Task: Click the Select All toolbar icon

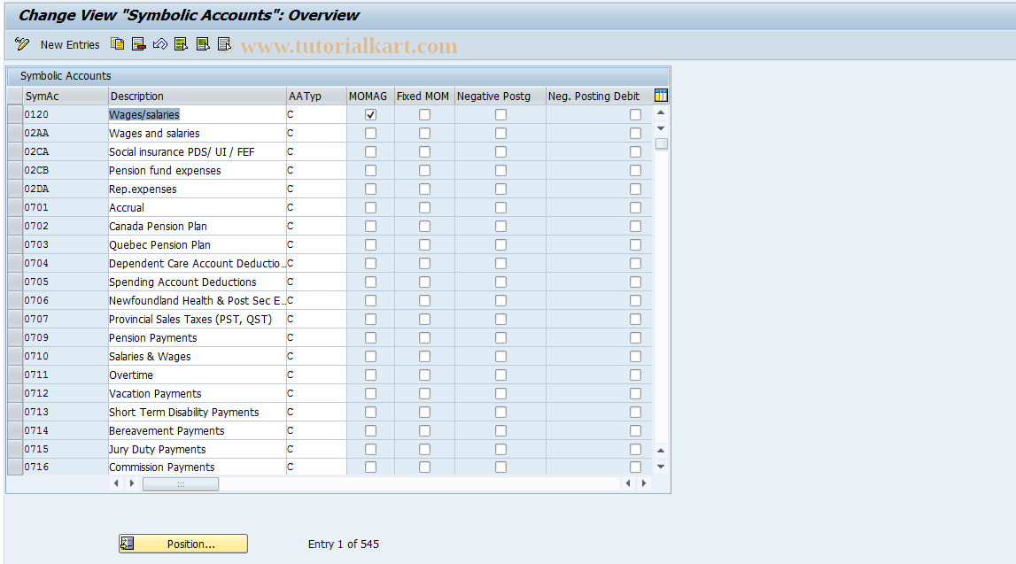Action: tap(182, 44)
